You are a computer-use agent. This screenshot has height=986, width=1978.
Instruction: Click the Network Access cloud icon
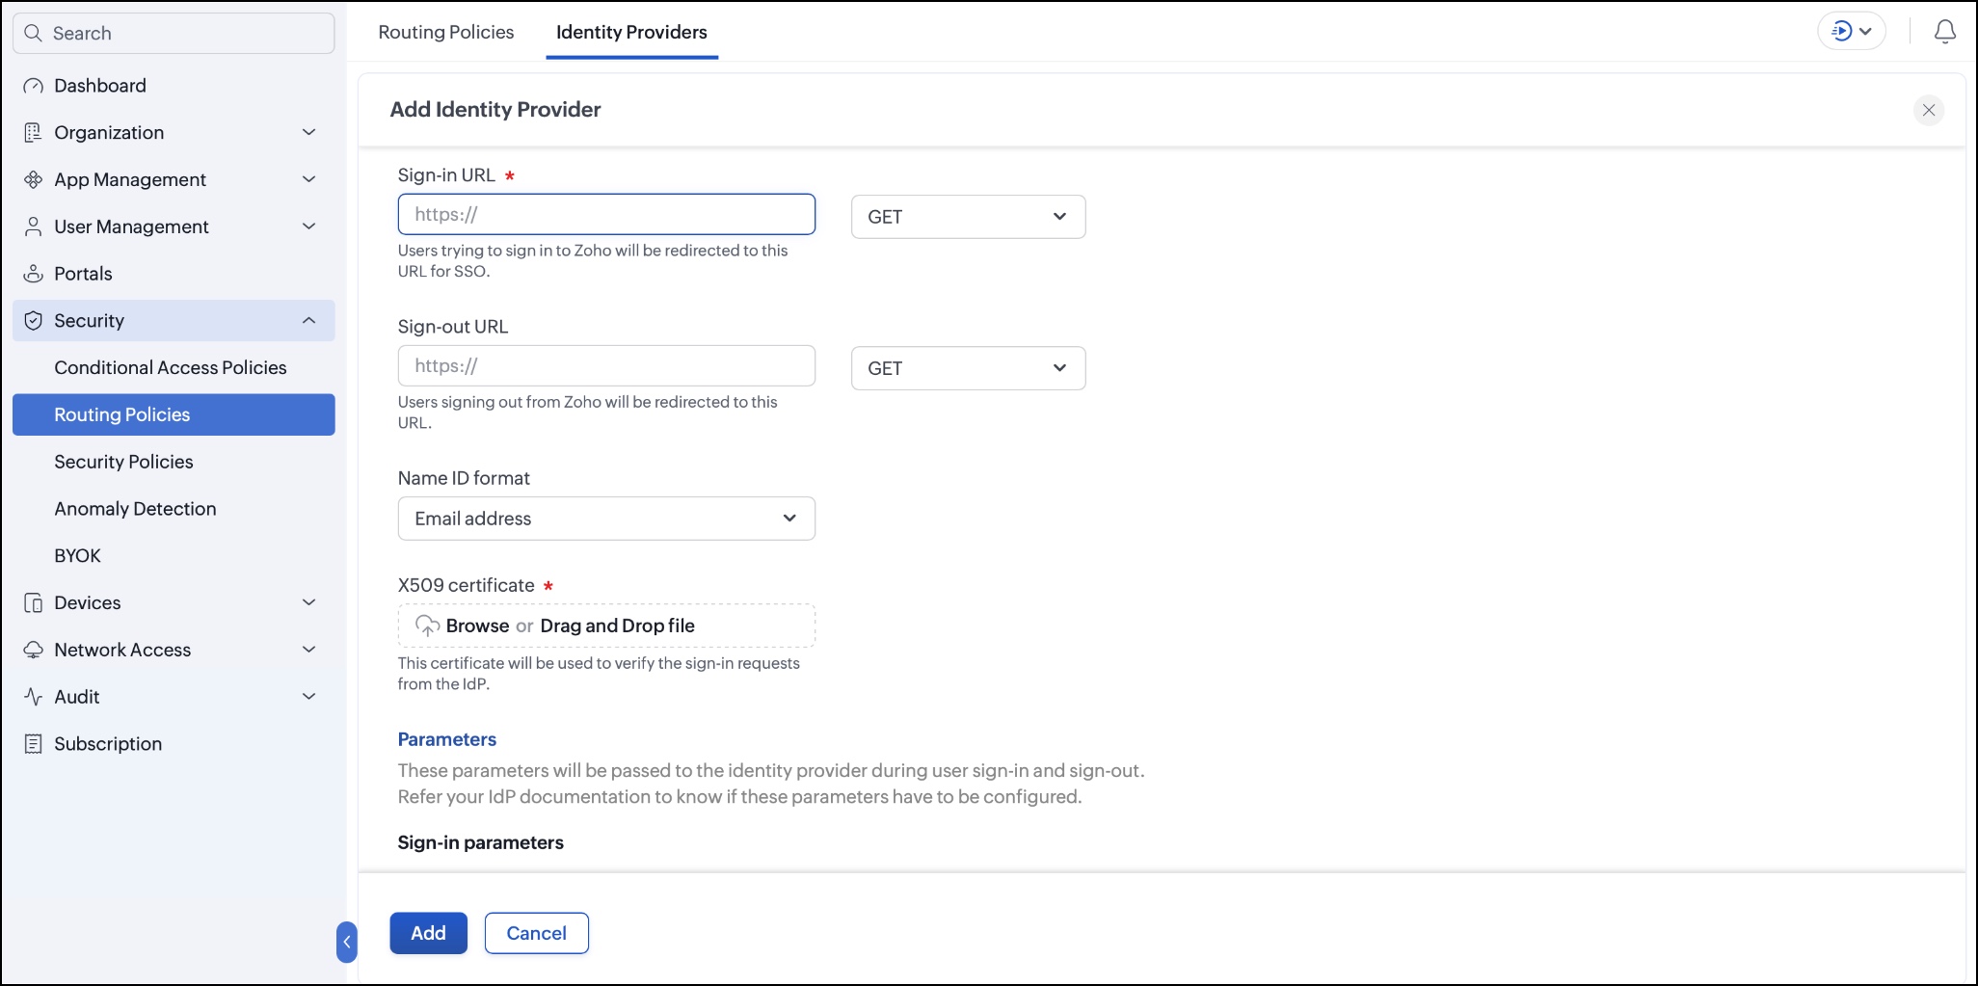pos(33,651)
